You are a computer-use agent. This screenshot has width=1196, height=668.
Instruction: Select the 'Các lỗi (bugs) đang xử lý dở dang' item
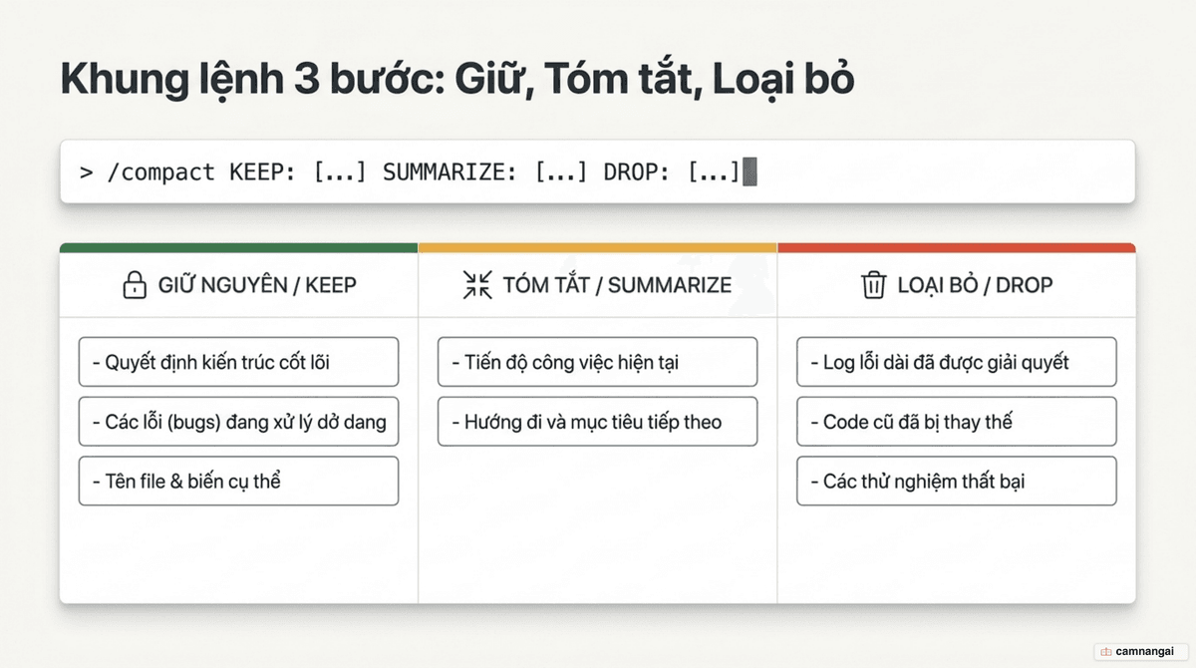click(x=238, y=422)
